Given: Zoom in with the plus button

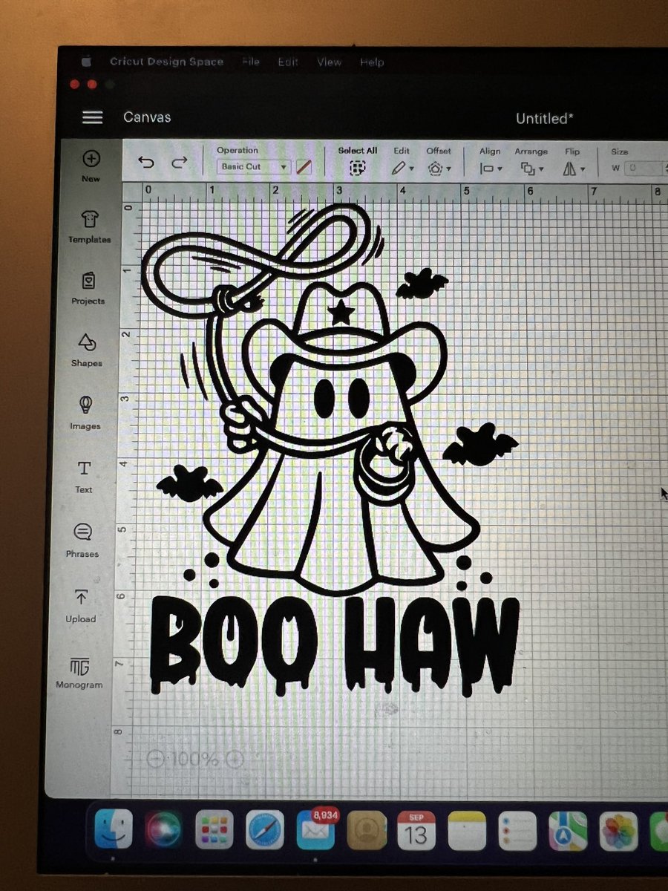Looking at the screenshot, I should 234,759.
